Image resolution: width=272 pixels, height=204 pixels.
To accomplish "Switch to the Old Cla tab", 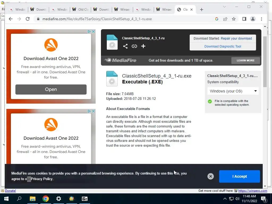I will coord(81,10).
